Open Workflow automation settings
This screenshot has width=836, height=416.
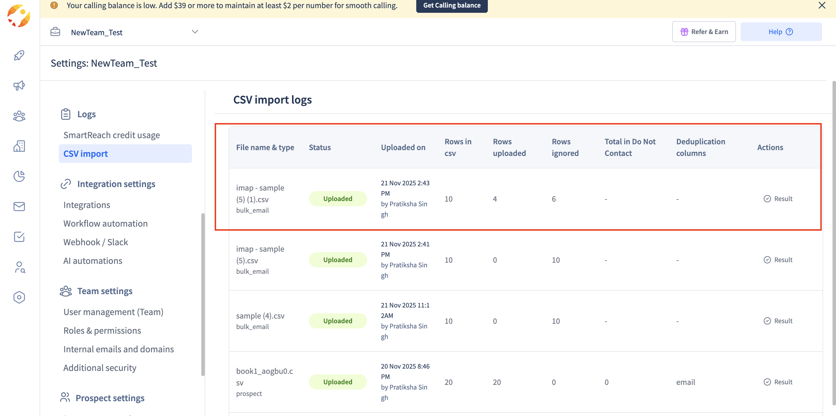tap(106, 223)
